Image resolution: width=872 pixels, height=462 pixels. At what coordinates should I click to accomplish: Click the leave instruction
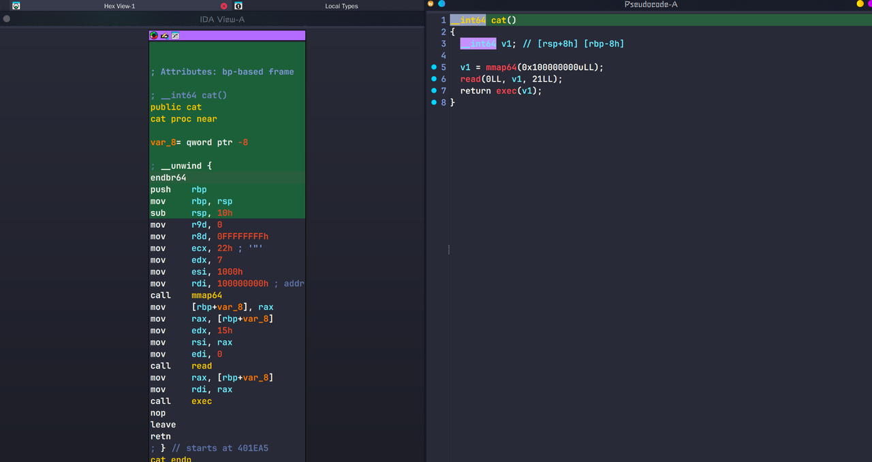[x=163, y=425]
